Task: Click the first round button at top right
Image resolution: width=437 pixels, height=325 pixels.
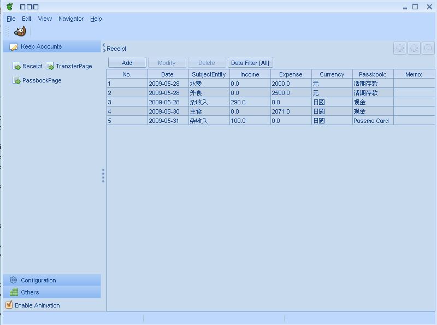Action: [x=400, y=48]
